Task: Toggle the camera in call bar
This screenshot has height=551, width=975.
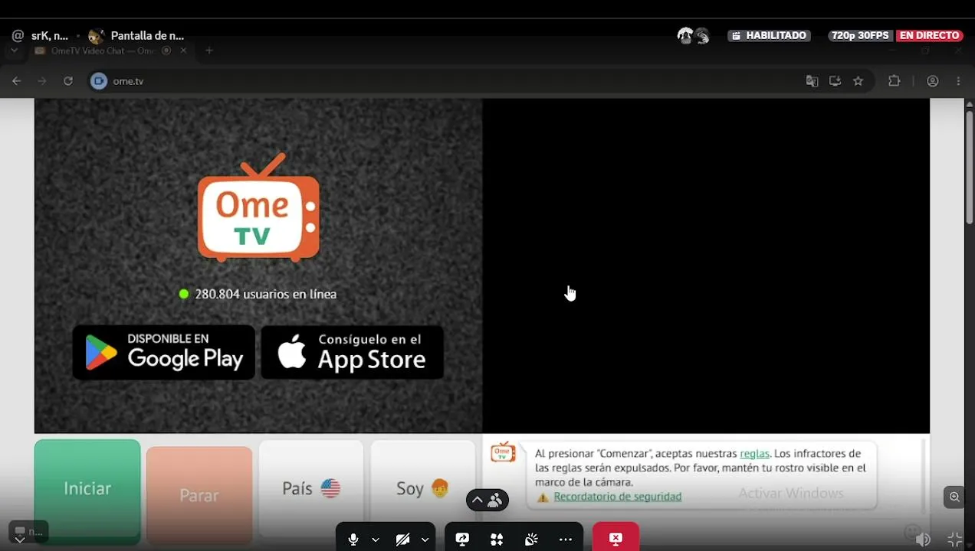Action: click(402, 540)
